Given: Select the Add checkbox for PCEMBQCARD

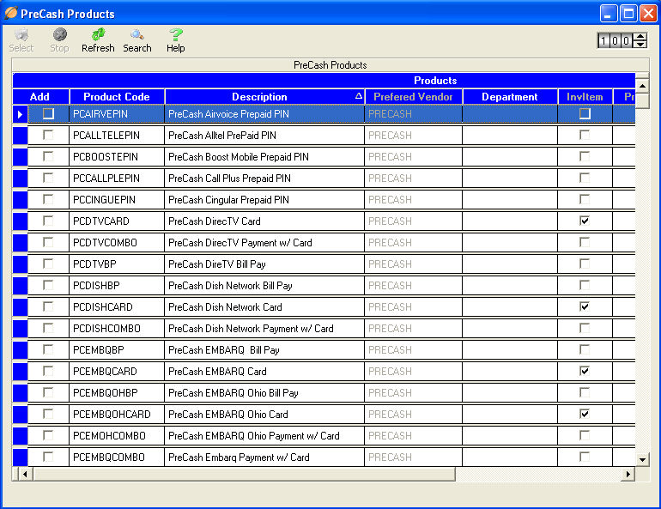Looking at the screenshot, I should (48, 371).
